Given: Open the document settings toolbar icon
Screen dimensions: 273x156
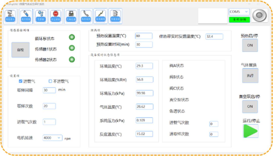Looking at the screenshot, I should pos(115,16).
